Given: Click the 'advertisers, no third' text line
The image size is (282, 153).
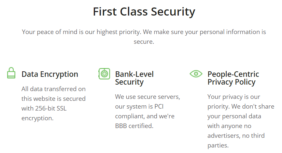Looking at the screenshot, I should pos(236,135).
